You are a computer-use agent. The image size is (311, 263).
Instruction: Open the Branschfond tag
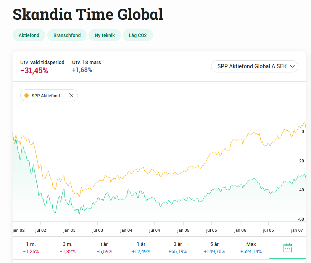click(67, 35)
